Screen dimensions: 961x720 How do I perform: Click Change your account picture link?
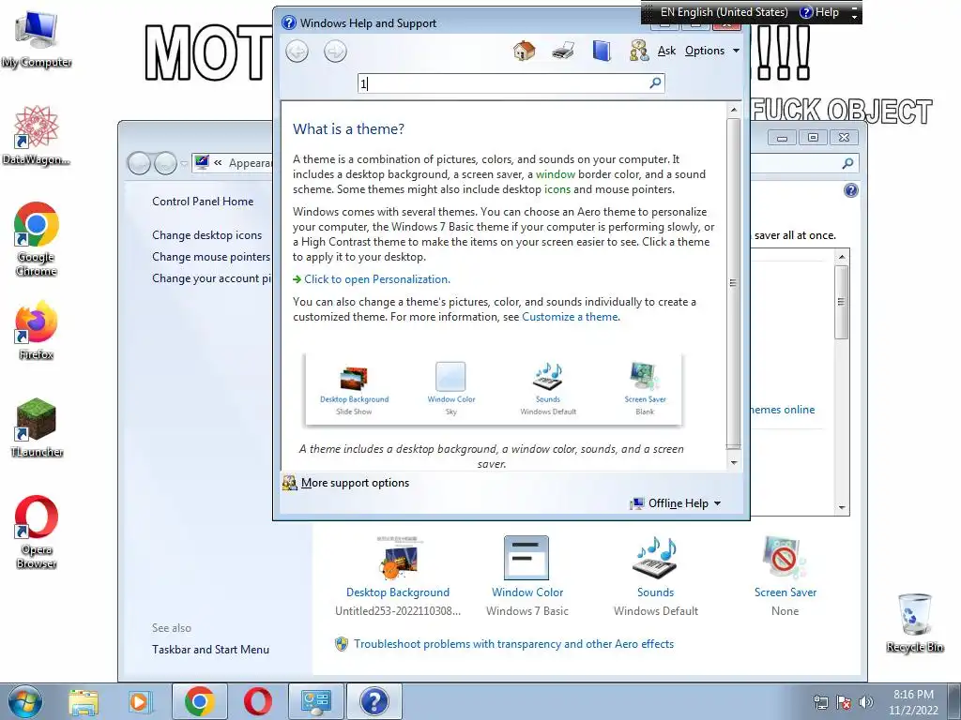pos(211,278)
